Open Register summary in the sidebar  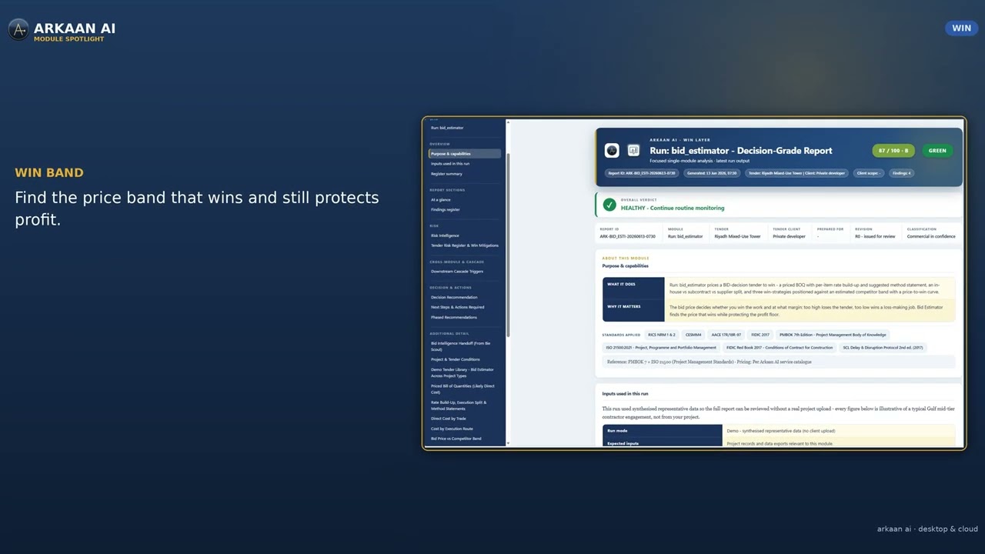click(446, 174)
